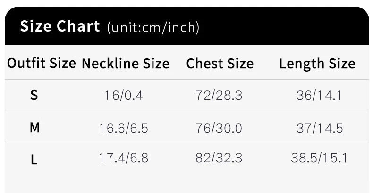This screenshot has height=193, width=373.
Task: Click the black header banner area
Action: coord(187,26)
